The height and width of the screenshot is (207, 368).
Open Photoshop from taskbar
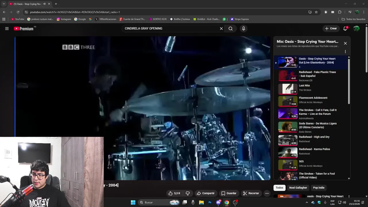[x=210, y=202]
